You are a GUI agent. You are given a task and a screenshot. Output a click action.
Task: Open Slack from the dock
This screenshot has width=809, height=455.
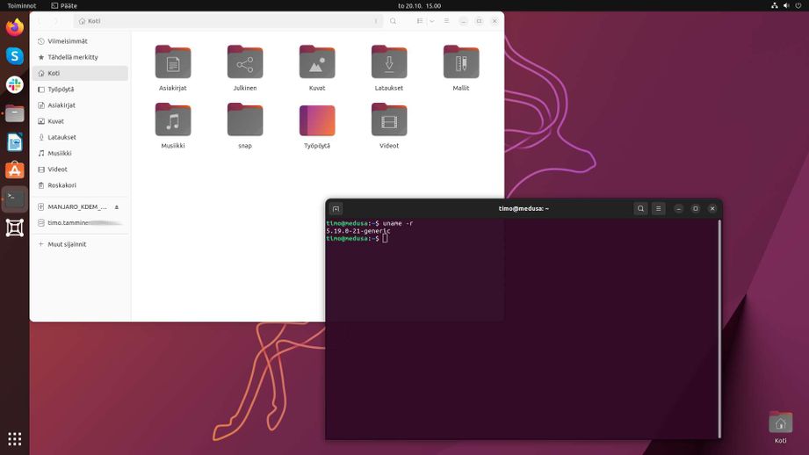pos(14,84)
